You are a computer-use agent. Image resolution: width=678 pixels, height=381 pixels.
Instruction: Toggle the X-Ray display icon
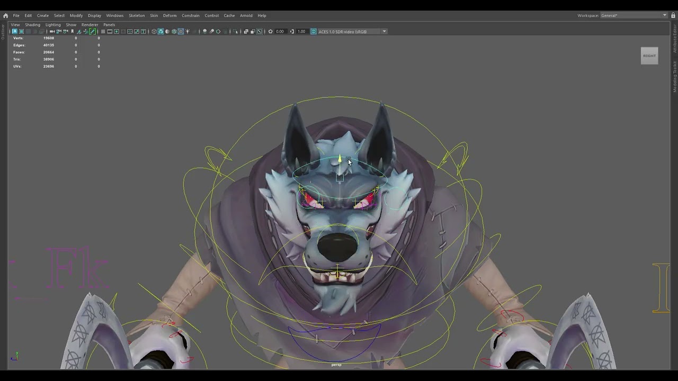(246, 31)
